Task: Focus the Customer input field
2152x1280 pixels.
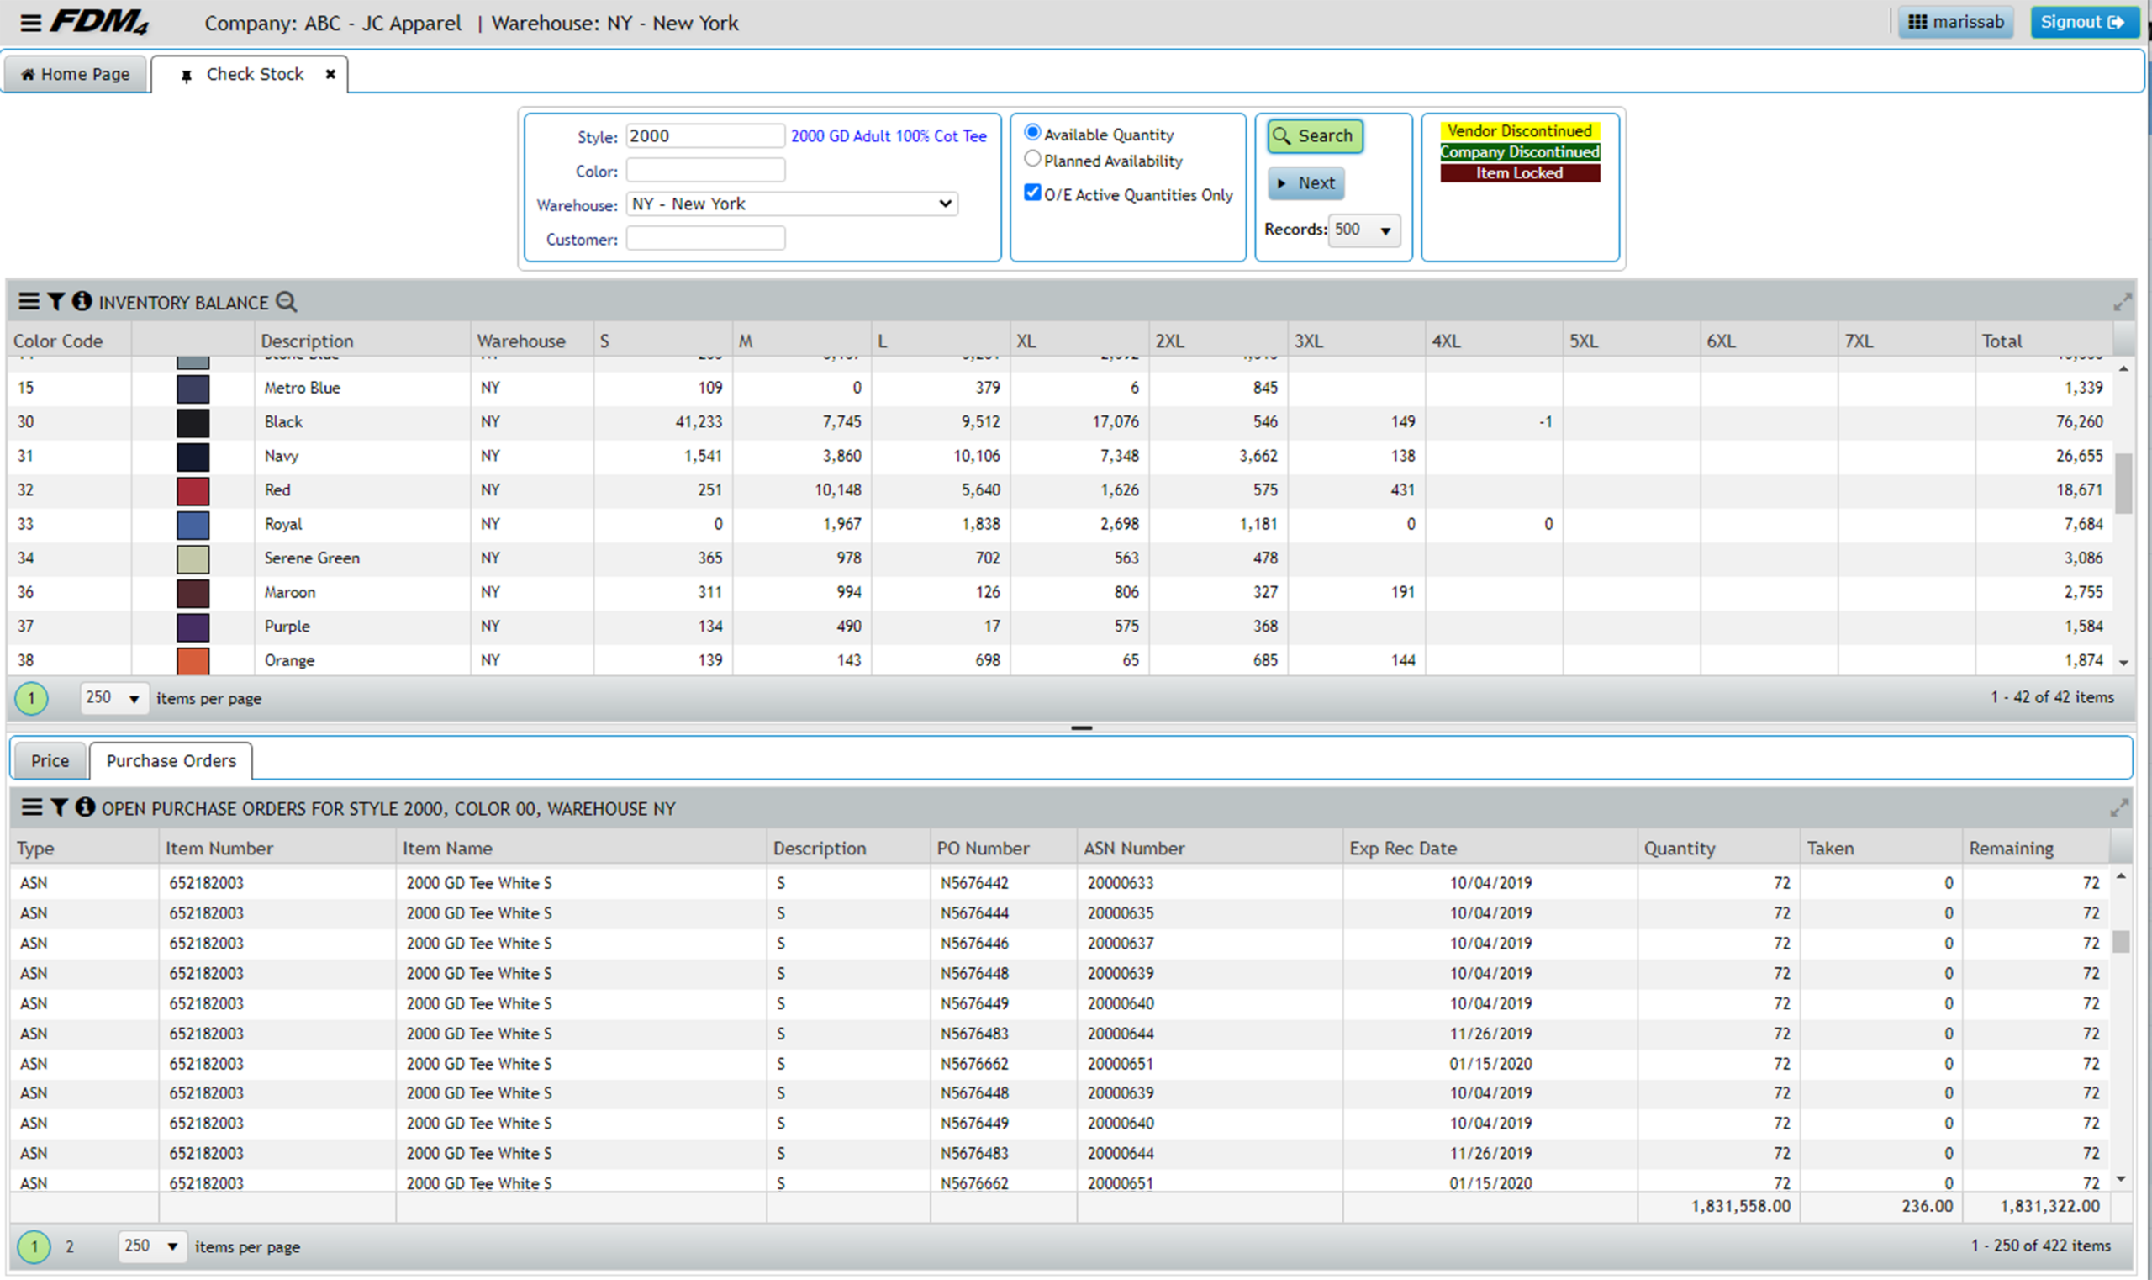Action: [x=705, y=238]
